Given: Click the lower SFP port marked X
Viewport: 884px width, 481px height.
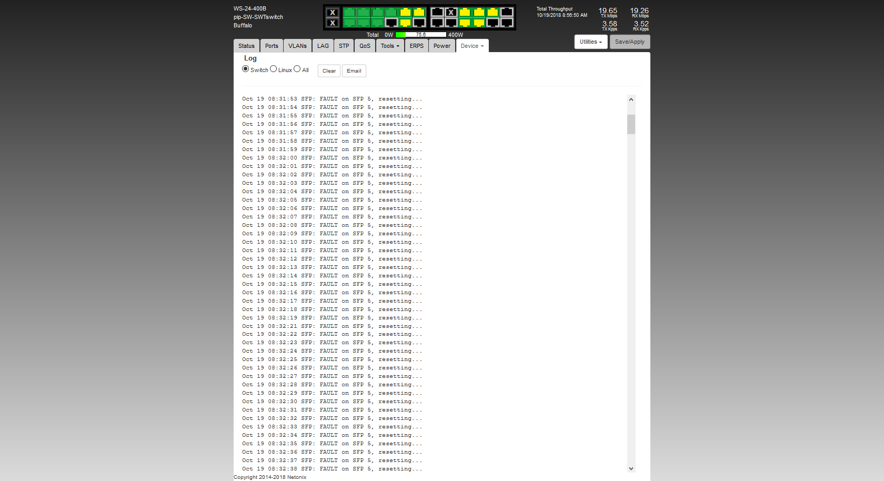Looking at the screenshot, I should (332, 23).
